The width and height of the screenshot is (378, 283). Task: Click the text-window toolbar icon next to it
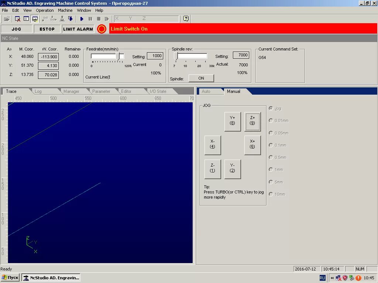pyautogui.click(x=26, y=19)
